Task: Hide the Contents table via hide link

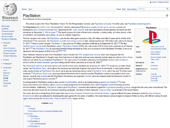Action: [x=51, y=103]
